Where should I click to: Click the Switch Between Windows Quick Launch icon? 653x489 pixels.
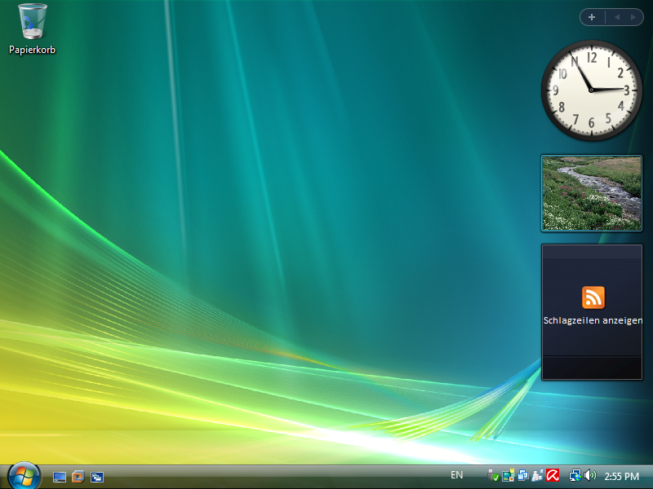[97, 478]
